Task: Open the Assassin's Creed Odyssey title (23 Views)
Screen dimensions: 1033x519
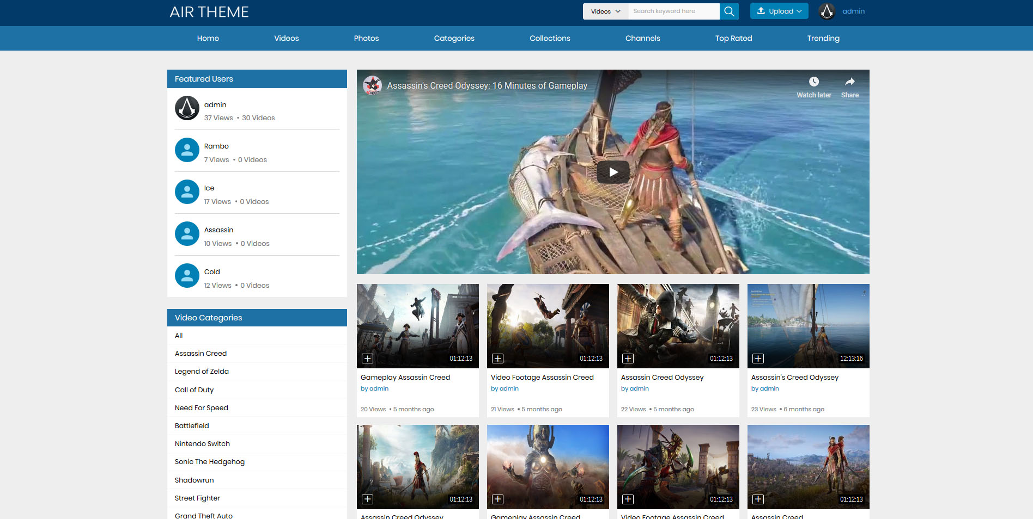Action: point(794,377)
